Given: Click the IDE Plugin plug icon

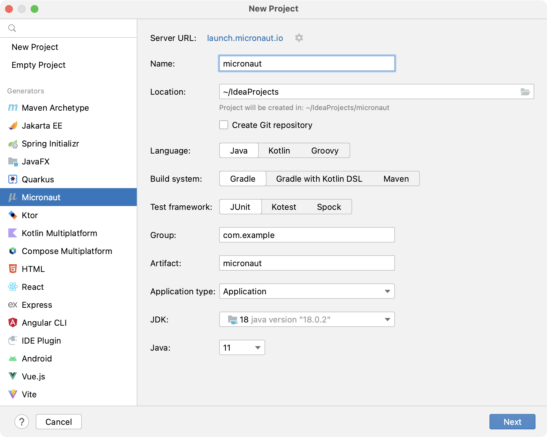Looking at the screenshot, I should [x=13, y=340].
